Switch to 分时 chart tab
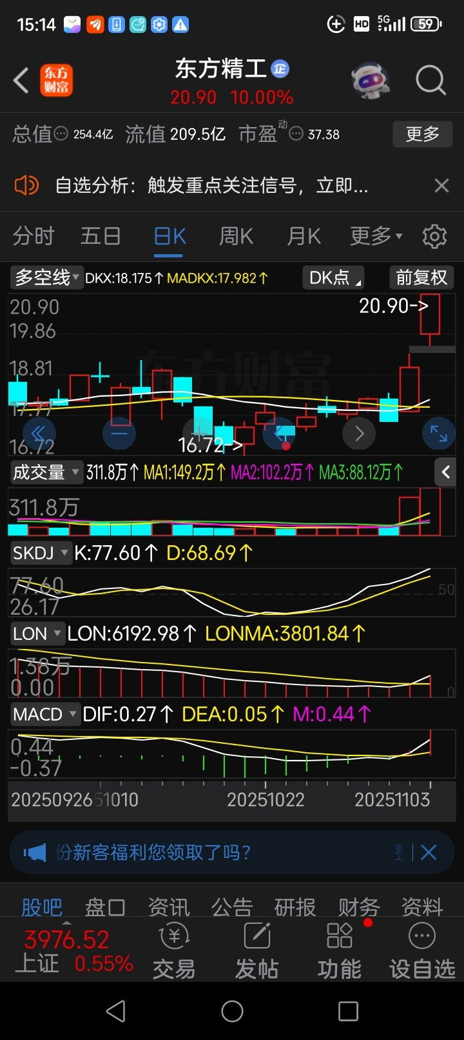 pos(34,236)
